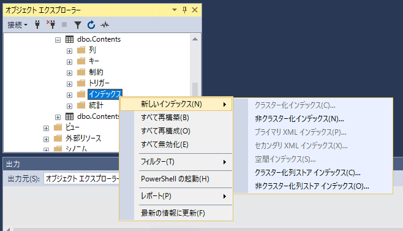Screen dimensions: 403x231
Task: Open フィルター(T) submenu
Action: (176, 162)
